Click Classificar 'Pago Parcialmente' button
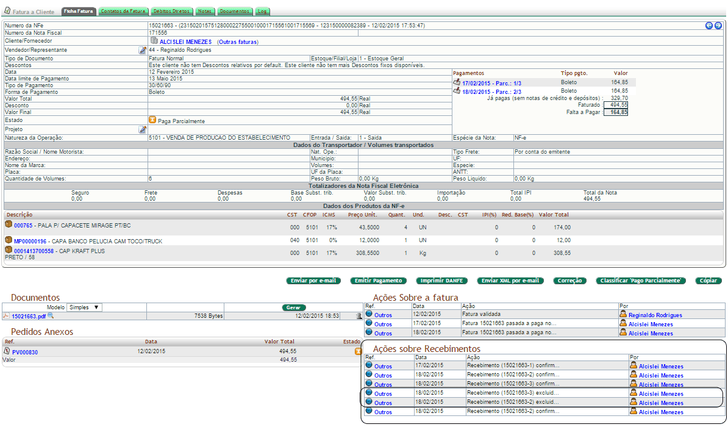The image size is (728, 427). pyautogui.click(x=641, y=281)
